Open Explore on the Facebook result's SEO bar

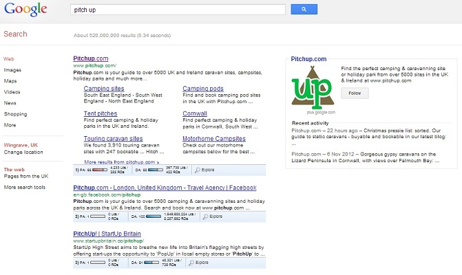click(213, 216)
